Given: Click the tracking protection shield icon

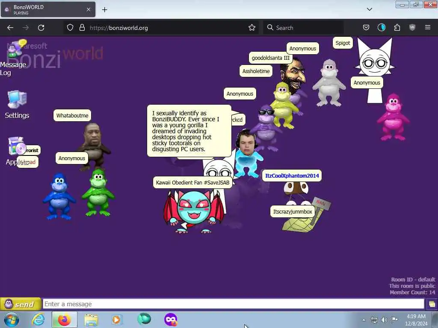Looking at the screenshot, I should pos(70,28).
